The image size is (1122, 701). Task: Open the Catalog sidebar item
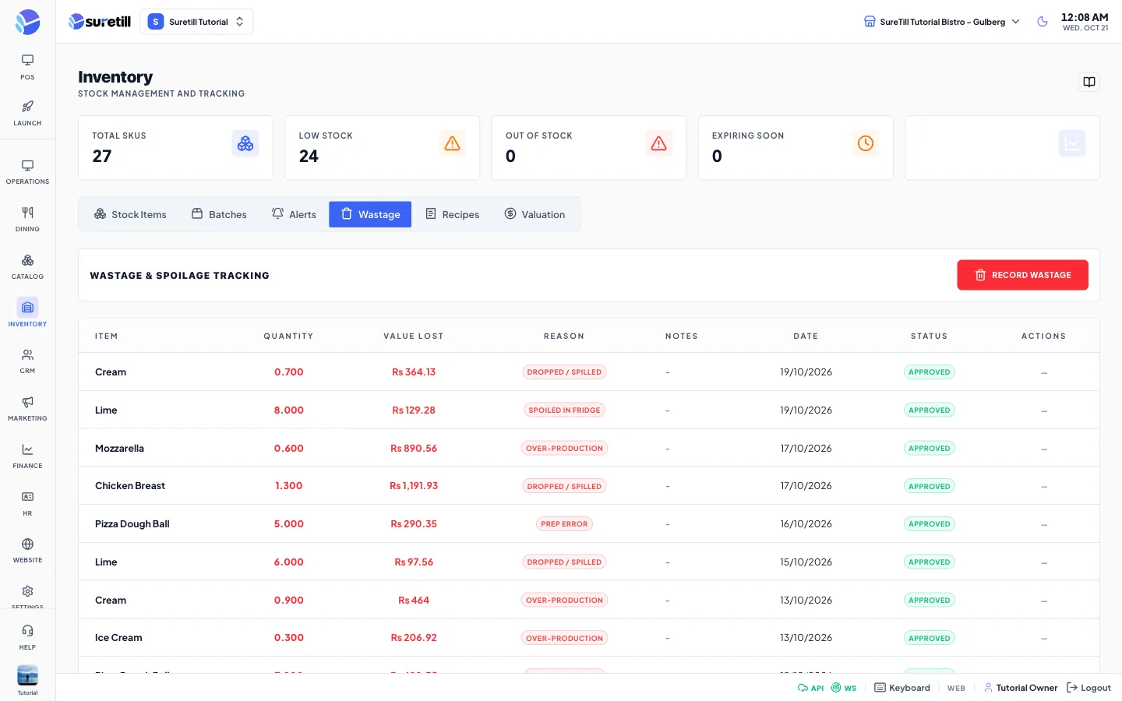[27, 266]
